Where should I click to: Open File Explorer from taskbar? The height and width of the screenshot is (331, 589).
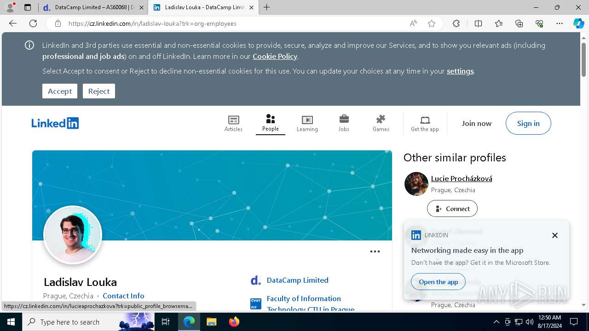pos(211,322)
